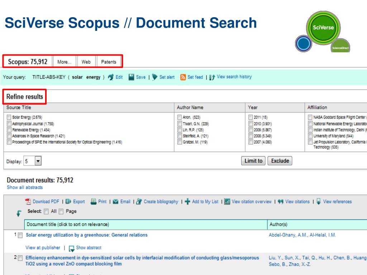The height and width of the screenshot is (275, 367).
Task: Open the Efficiency enhancement in dye-sensitized solar cells title
Action: point(142,261)
